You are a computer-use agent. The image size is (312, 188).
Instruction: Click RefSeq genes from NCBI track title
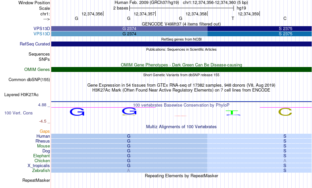(181, 39)
